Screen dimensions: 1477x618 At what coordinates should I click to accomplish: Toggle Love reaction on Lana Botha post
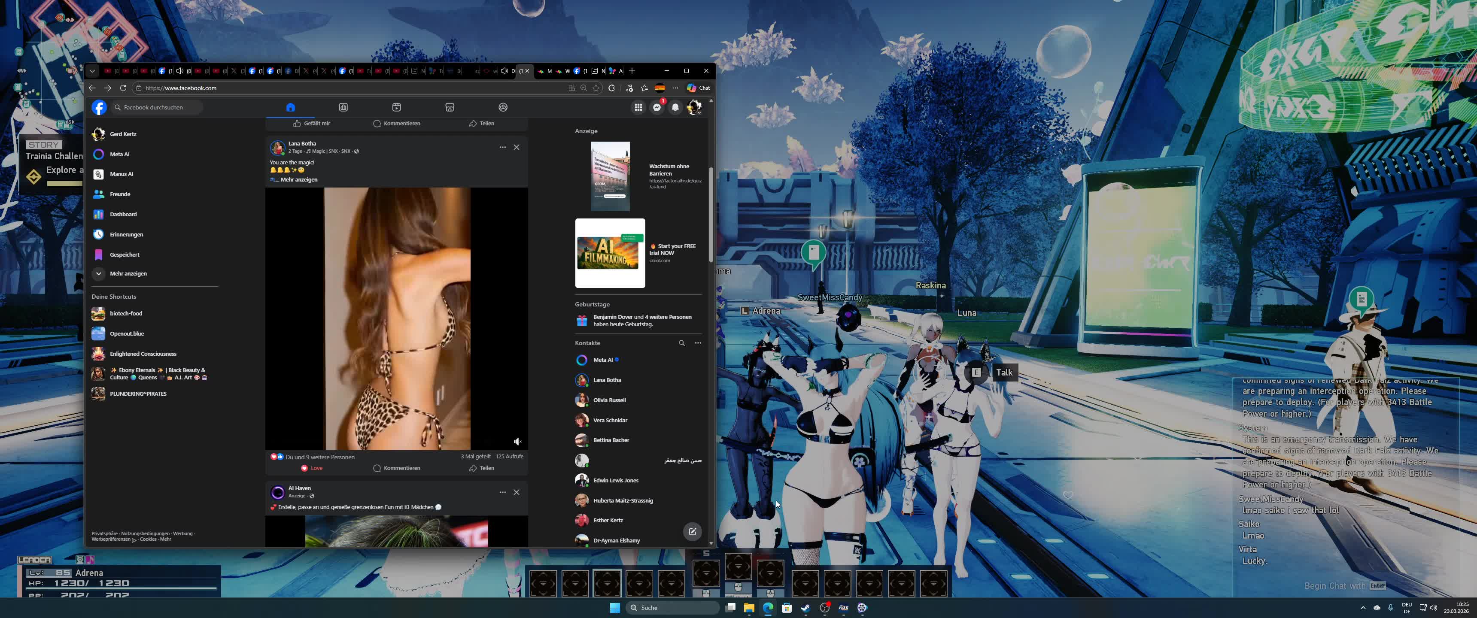[312, 468]
